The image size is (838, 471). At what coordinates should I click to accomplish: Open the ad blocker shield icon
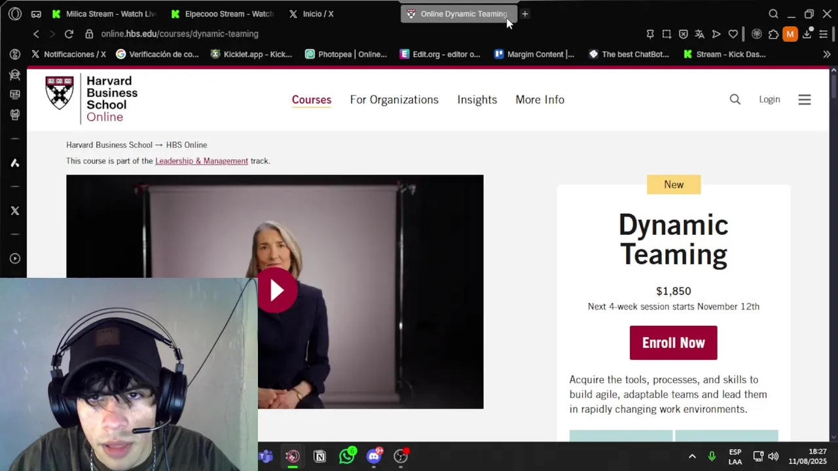pos(683,34)
